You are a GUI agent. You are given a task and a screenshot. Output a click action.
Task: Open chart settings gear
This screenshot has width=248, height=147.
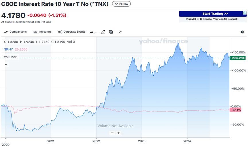click(242, 32)
